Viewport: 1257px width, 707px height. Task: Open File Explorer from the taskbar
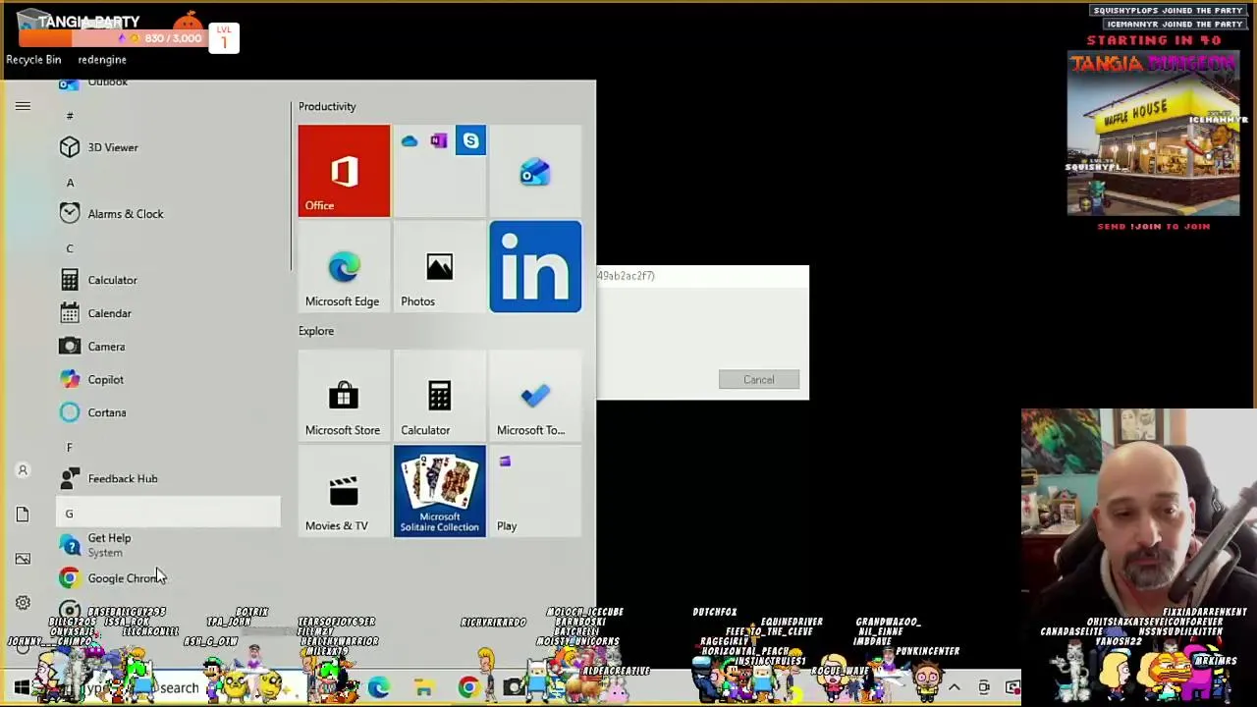click(x=423, y=687)
